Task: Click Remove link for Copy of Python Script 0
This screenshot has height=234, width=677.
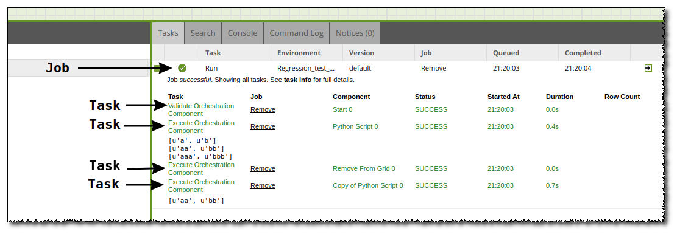Action: point(263,185)
